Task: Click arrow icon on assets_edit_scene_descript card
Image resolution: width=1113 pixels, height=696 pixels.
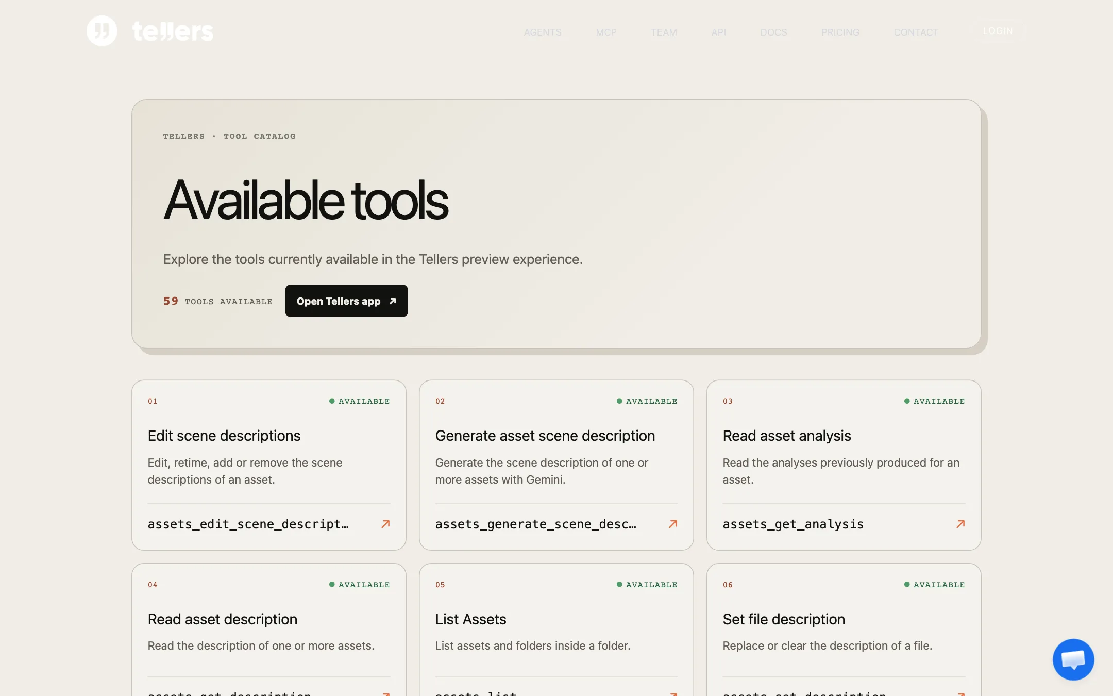Action: pyautogui.click(x=385, y=524)
